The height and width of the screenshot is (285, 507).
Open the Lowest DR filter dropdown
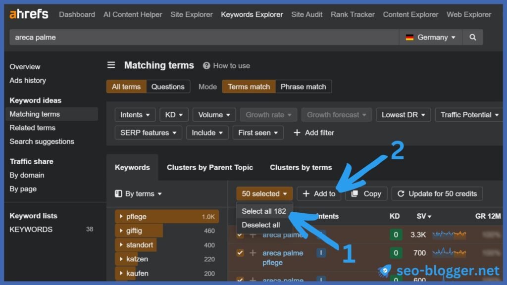(403, 115)
